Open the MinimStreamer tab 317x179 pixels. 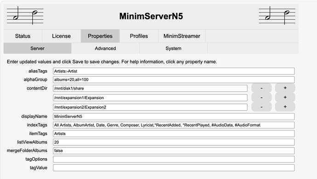[x=182, y=36]
